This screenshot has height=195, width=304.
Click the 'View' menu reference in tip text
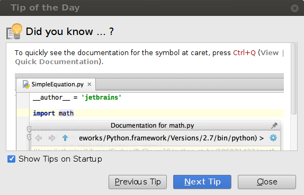click(x=270, y=53)
